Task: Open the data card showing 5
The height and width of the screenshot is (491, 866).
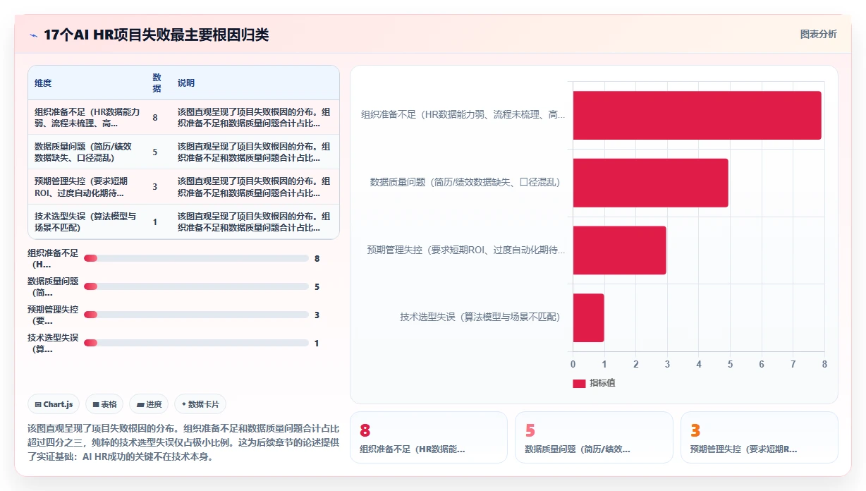Action: [x=594, y=437]
